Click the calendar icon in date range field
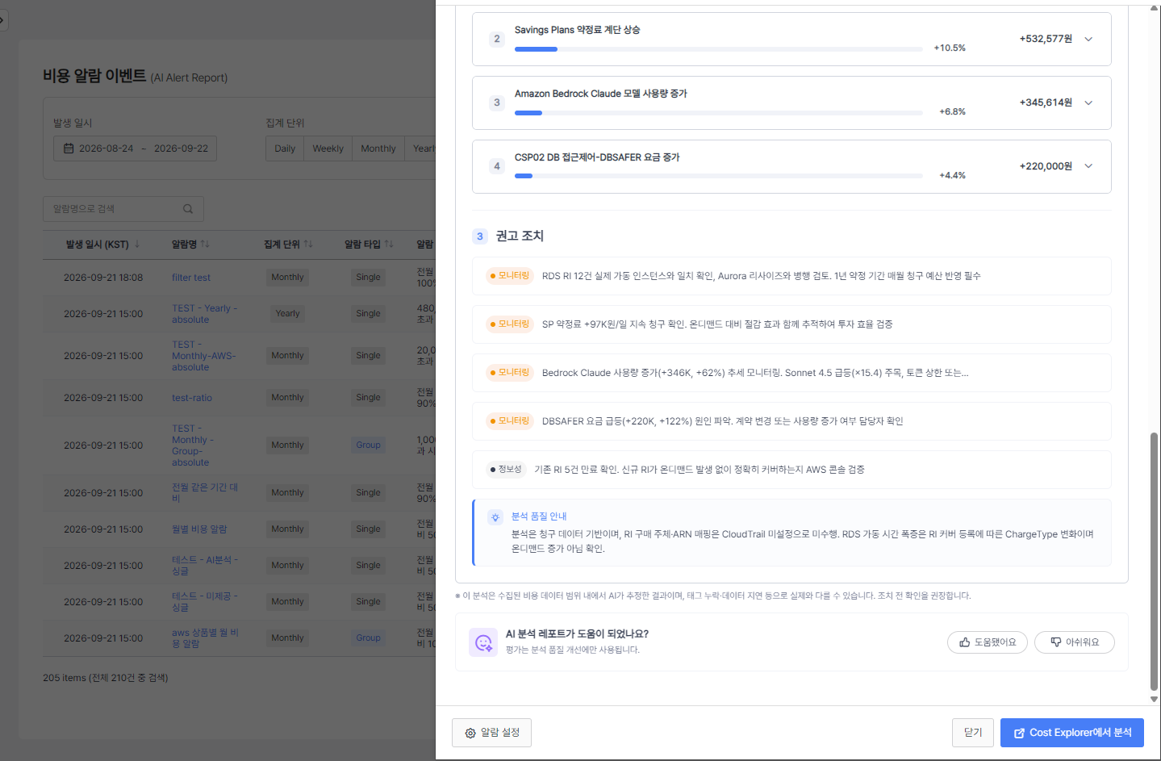 pos(69,148)
